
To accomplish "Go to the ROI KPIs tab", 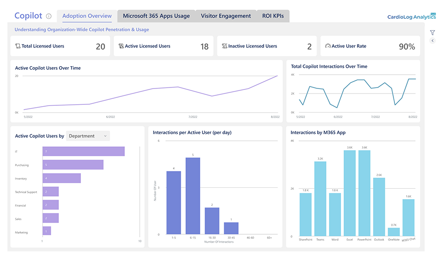I will coord(273,16).
